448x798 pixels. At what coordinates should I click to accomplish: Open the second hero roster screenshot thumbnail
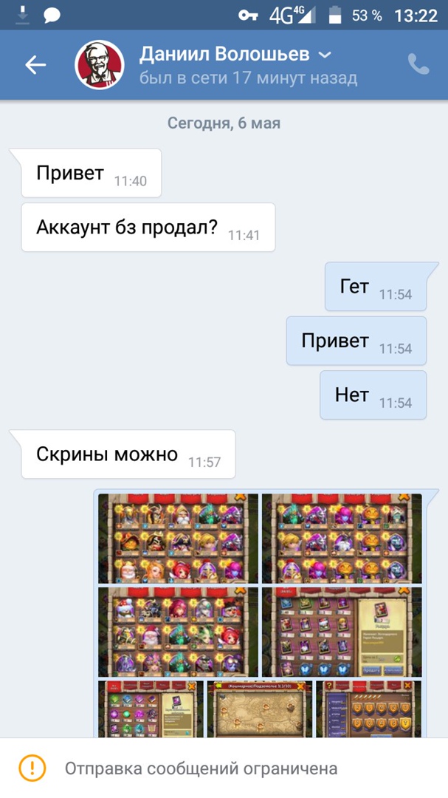coord(342,539)
